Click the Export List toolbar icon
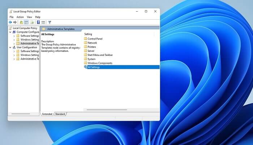The height and width of the screenshot is (145, 253). [x=32, y=22]
